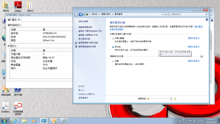Click the 電源選項 breadcrumb segment
This screenshot has height=124, width=220.
click(118, 14)
